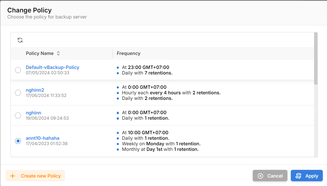Screen dimensions: 327x186
Task: Click the refresh icon above the policy table
Action: pos(20,40)
